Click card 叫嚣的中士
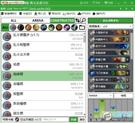The height and width of the screenshot is (123, 135). point(109,39)
